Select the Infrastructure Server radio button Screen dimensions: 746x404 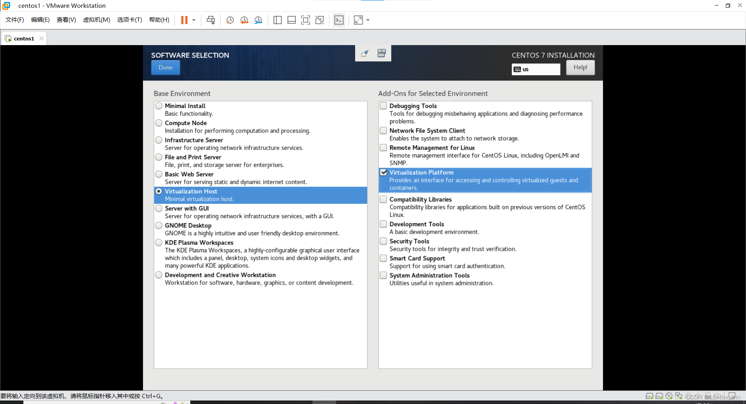[x=159, y=140]
